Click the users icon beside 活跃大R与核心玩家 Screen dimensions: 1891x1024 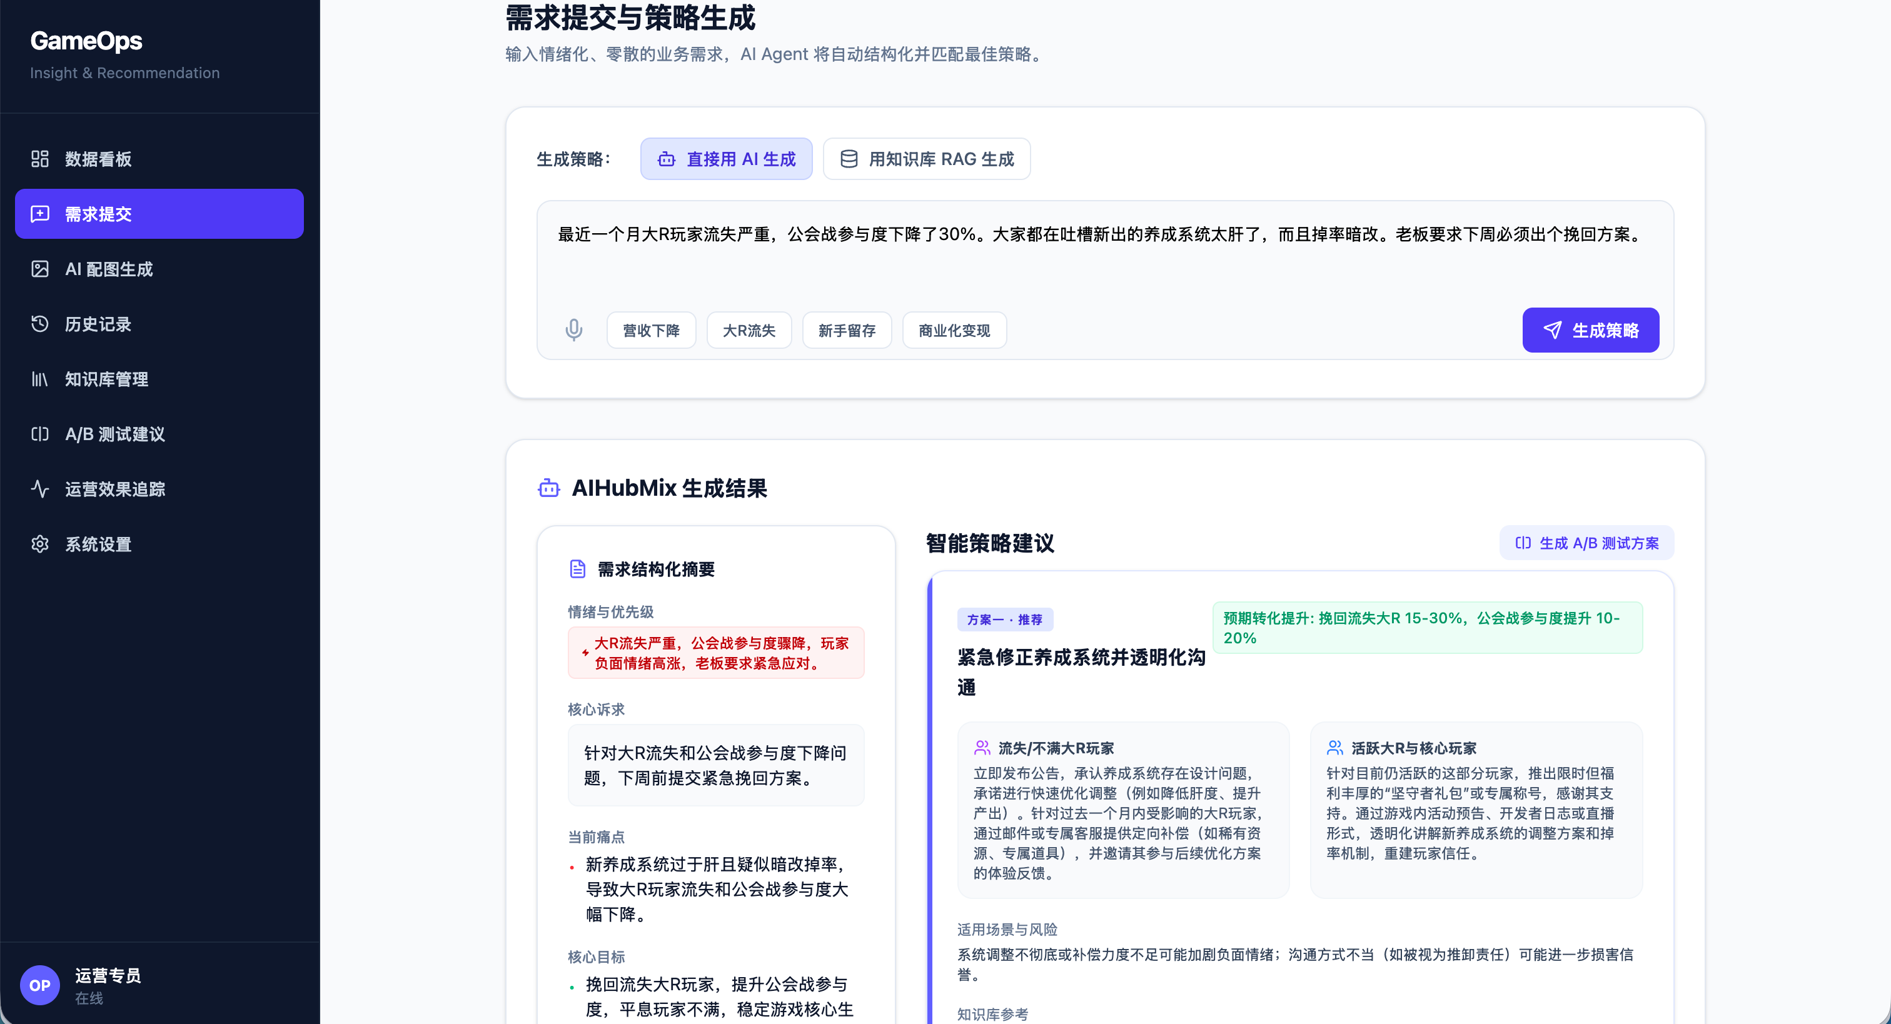click(x=1335, y=748)
